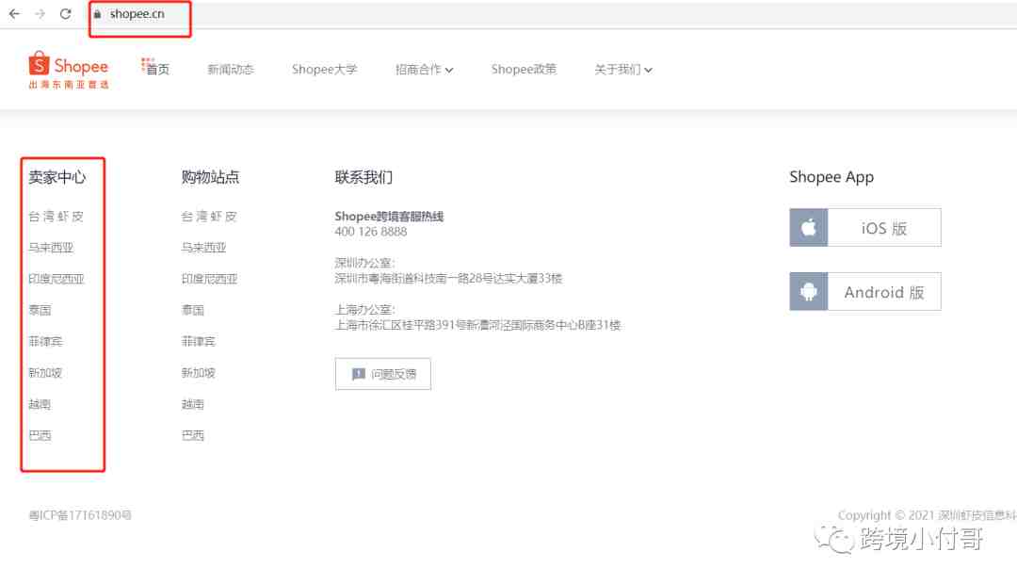Open 马来西亚 under 卖家中心

coord(51,247)
